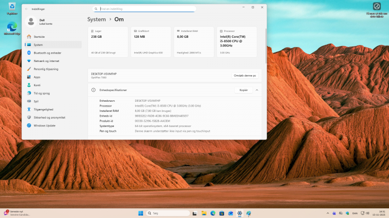This screenshot has height=218, width=389.
Task: Click the System breadcrumb link
Action: 96,19
